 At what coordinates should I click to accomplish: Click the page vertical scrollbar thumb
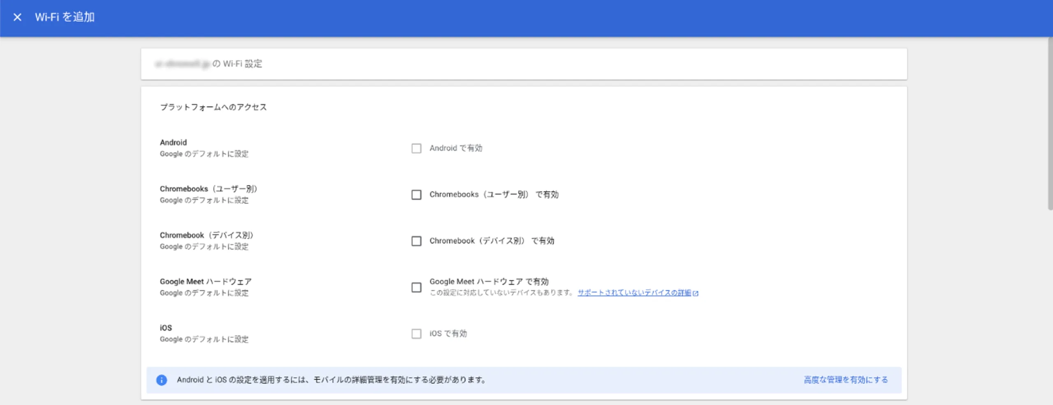pyautogui.click(x=1050, y=123)
